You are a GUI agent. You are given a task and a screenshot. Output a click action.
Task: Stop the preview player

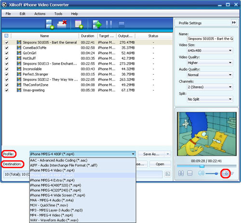coord(190,173)
